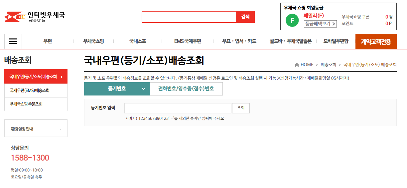The height and width of the screenshot is (188, 407).
Task: Open the 우표·엽서·카드 main menu
Action: [x=239, y=41]
